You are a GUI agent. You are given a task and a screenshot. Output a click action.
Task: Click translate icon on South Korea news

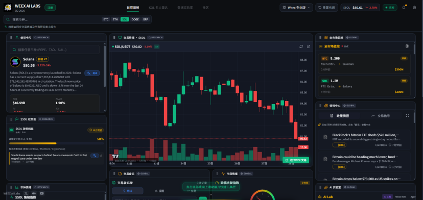[x=95, y=156]
